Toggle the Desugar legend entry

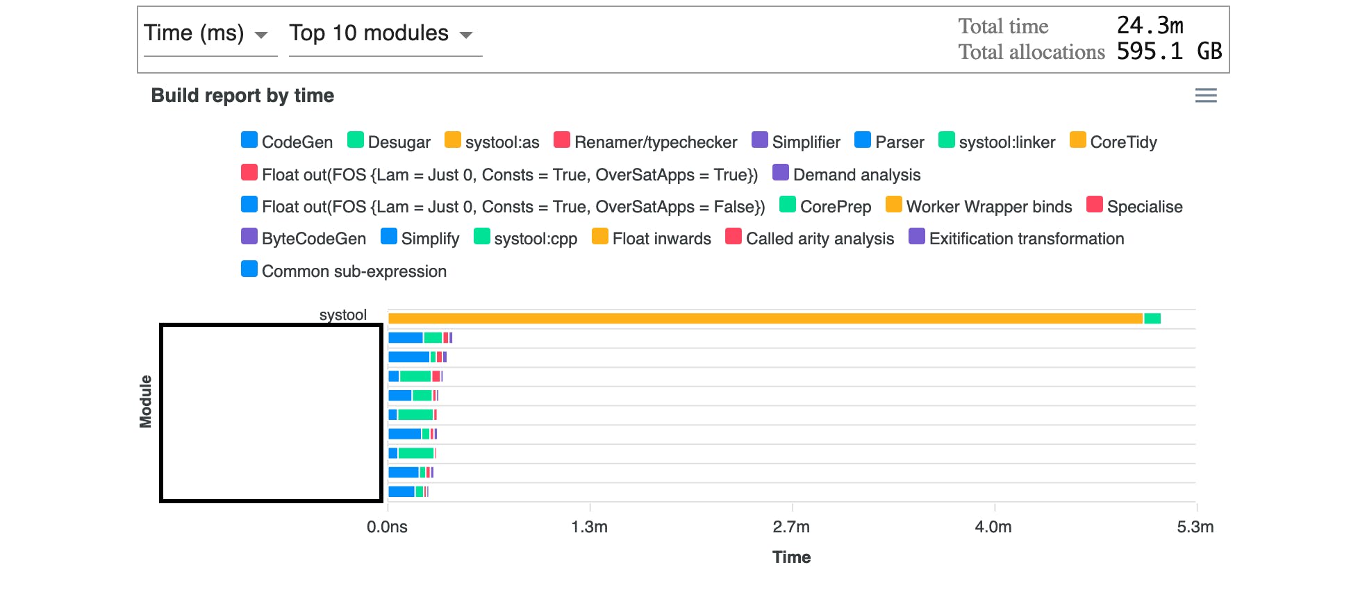388,142
